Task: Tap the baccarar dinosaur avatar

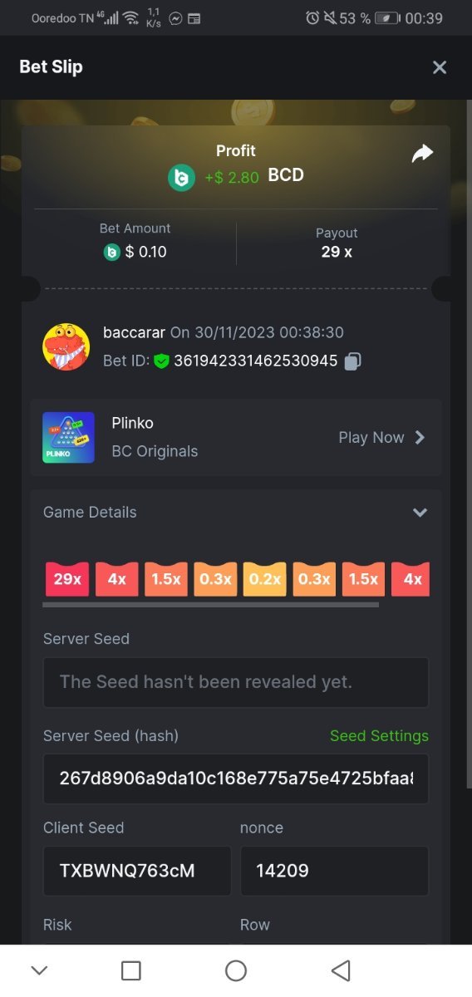Action: pyautogui.click(x=66, y=346)
